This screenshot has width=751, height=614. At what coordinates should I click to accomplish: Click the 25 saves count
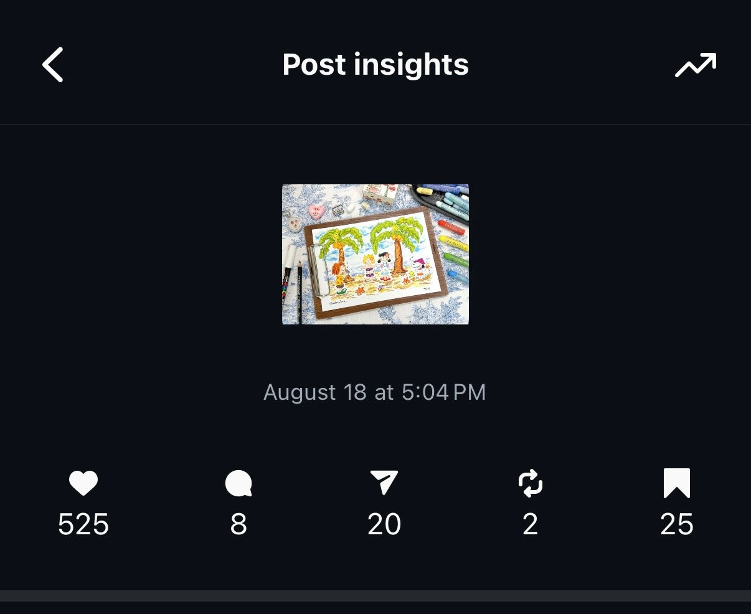click(677, 524)
